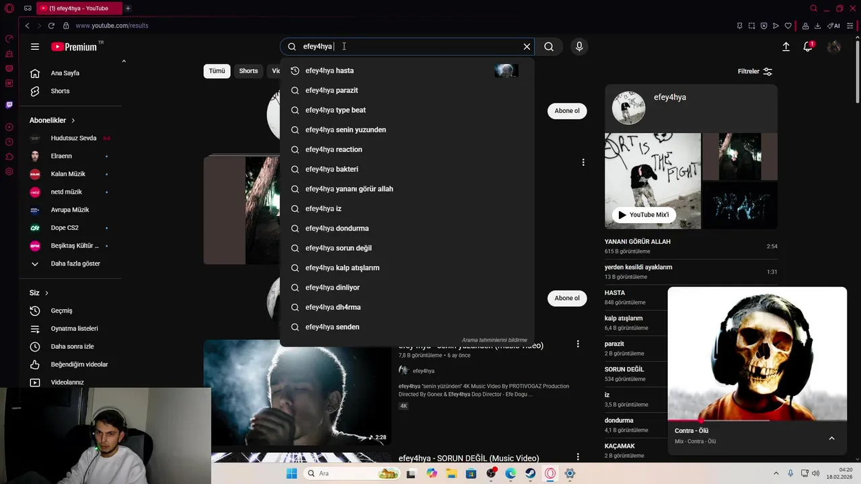Viewport: 861px width, 484px height.
Task: Expand the Abonelikler section chevron
Action: pos(73,120)
